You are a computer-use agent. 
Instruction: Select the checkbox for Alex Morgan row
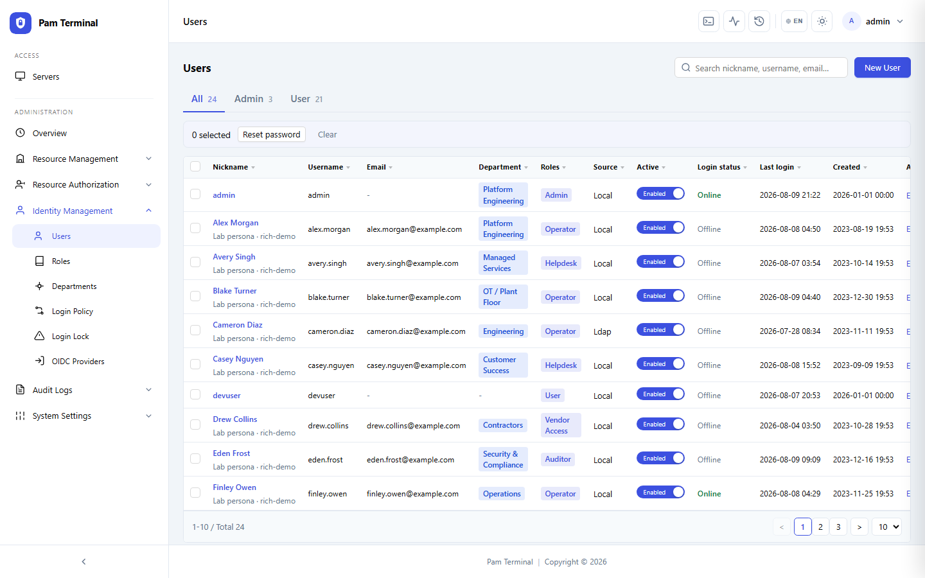tap(195, 228)
